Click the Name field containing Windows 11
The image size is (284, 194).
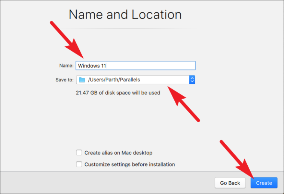135,66
